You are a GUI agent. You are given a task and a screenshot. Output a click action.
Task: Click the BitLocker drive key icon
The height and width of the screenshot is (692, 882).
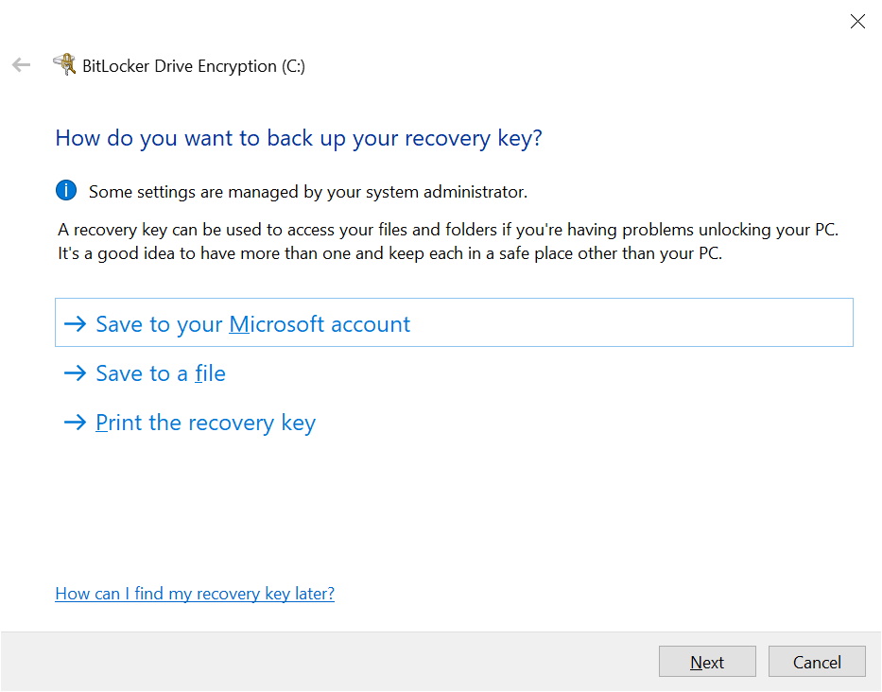(x=64, y=64)
